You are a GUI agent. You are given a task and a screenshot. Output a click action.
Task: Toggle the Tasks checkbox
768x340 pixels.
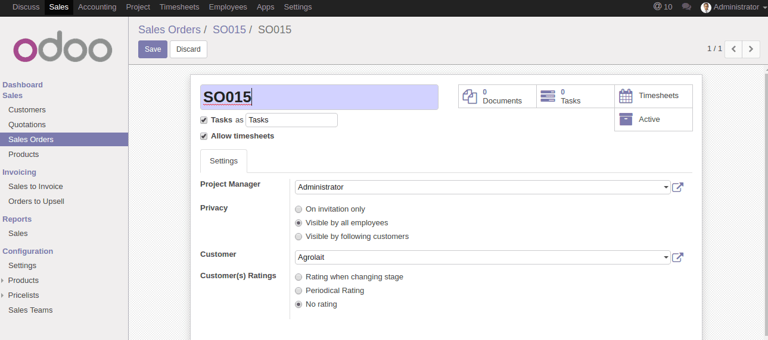click(204, 120)
